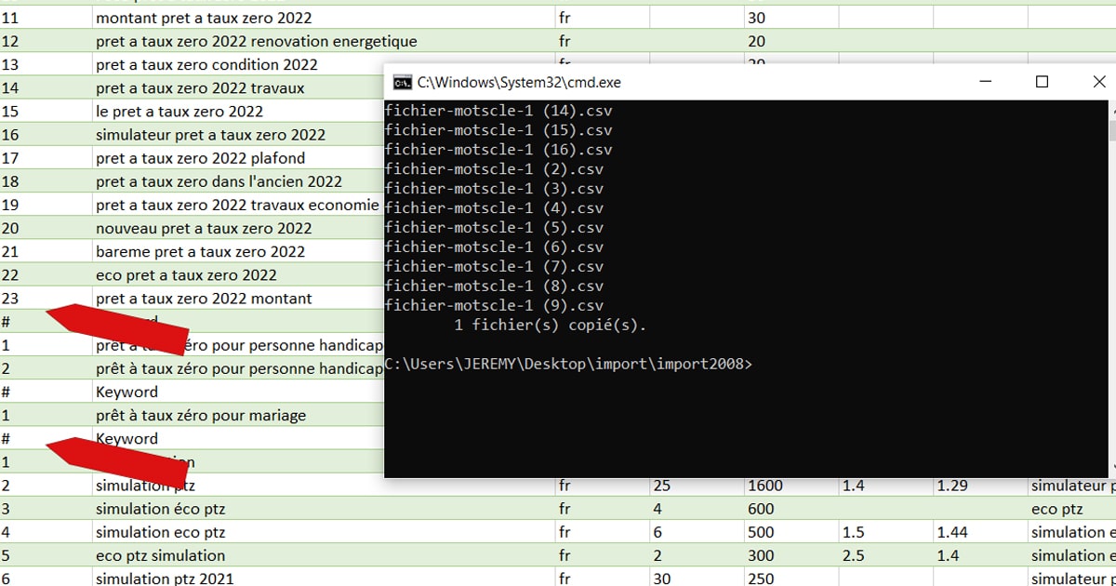This screenshot has height=586, width=1116.
Task: Select the line fichier-motscle-1 (6).csv in cmd
Action: 494,247
